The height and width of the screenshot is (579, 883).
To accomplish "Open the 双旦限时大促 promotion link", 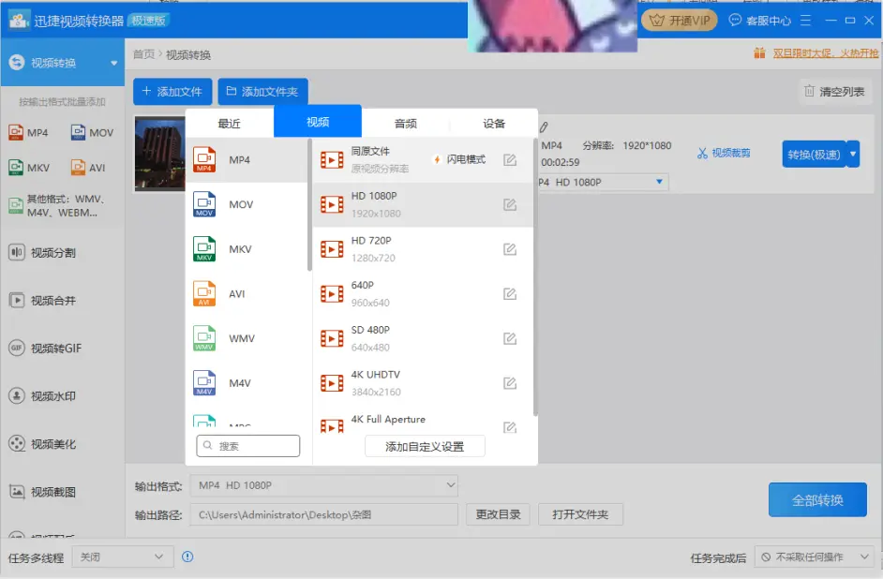I will pos(825,52).
